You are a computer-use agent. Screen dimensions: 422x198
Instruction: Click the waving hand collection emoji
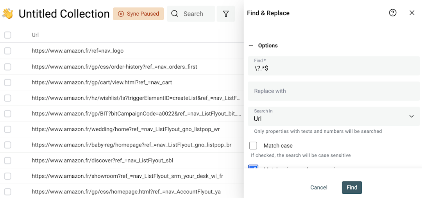(7, 14)
